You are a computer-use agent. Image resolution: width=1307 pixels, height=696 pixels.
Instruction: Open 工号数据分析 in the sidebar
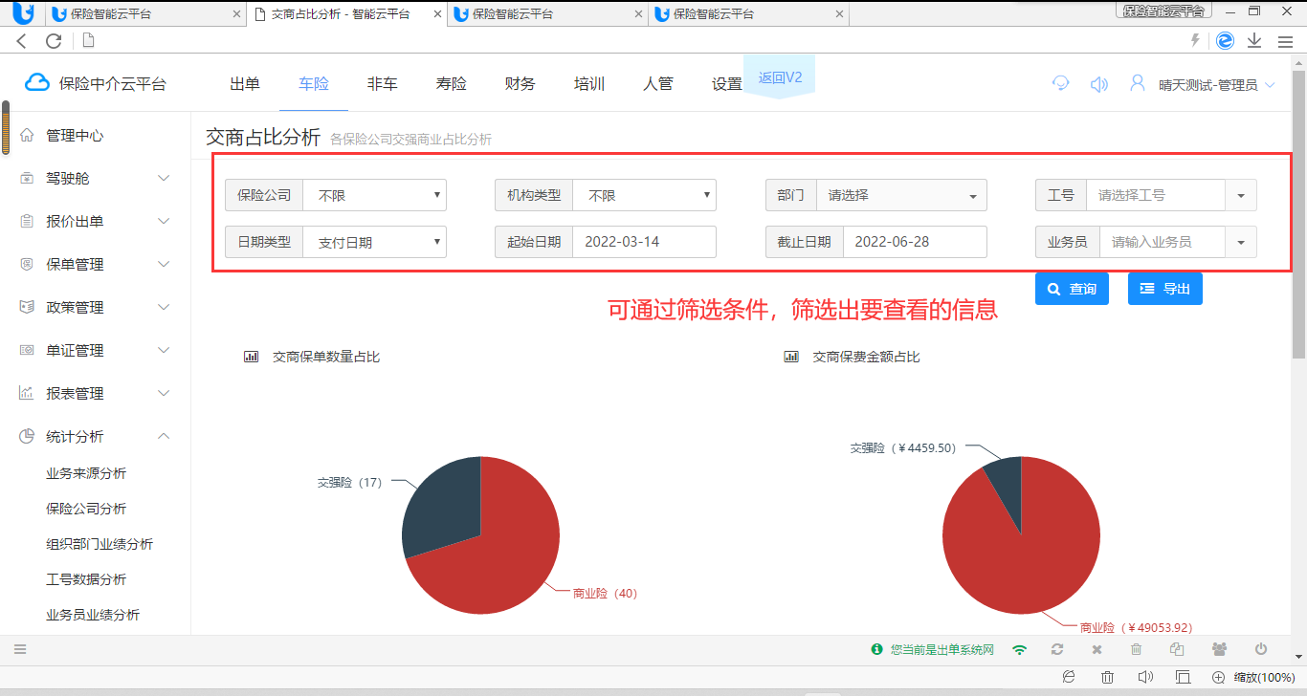[x=86, y=579]
